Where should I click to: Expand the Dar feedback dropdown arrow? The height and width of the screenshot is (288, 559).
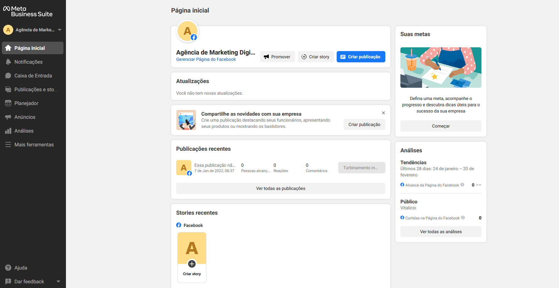(58, 282)
